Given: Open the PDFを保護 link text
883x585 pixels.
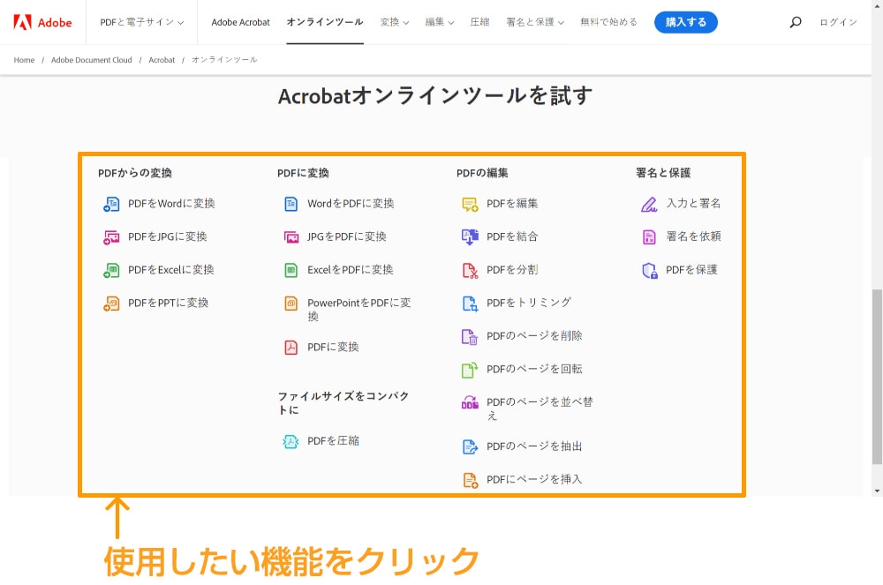Looking at the screenshot, I should [x=691, y=270].
